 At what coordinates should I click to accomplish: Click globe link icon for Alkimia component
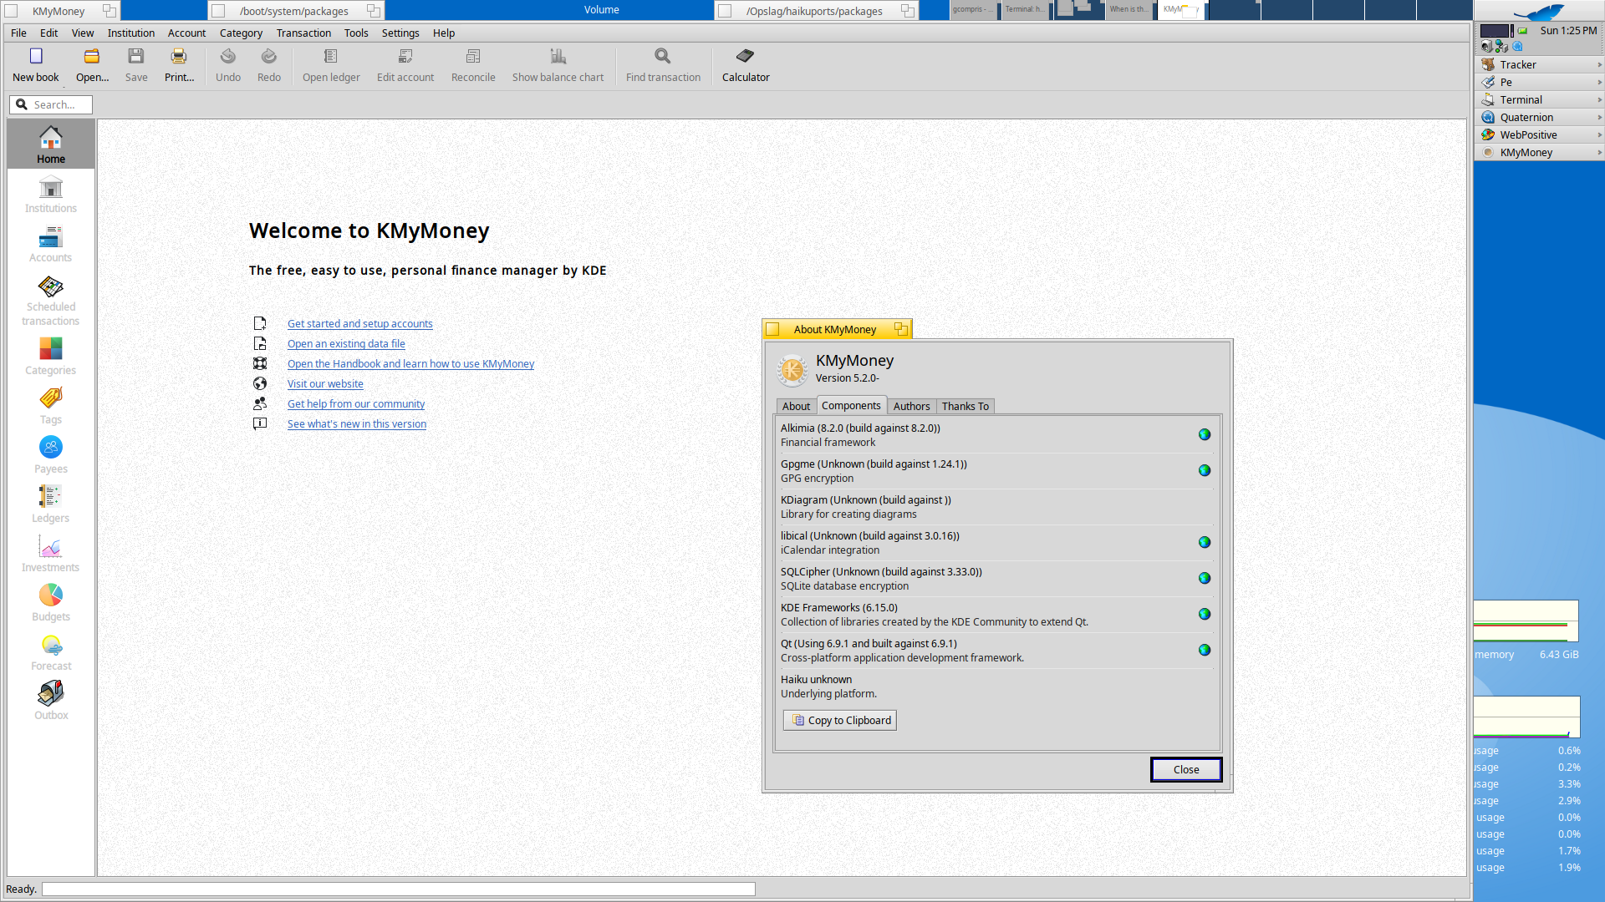tap(1204, 434)
